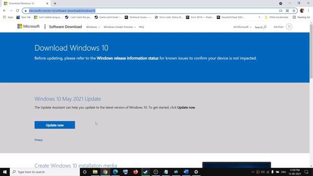Open the Chrome three-dot menu
313x176 pixels.
click(309, 11)
